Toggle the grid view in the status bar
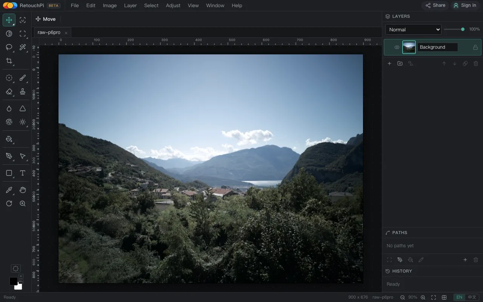Screen dimensions: 483x302 click(x=444, y=297)
